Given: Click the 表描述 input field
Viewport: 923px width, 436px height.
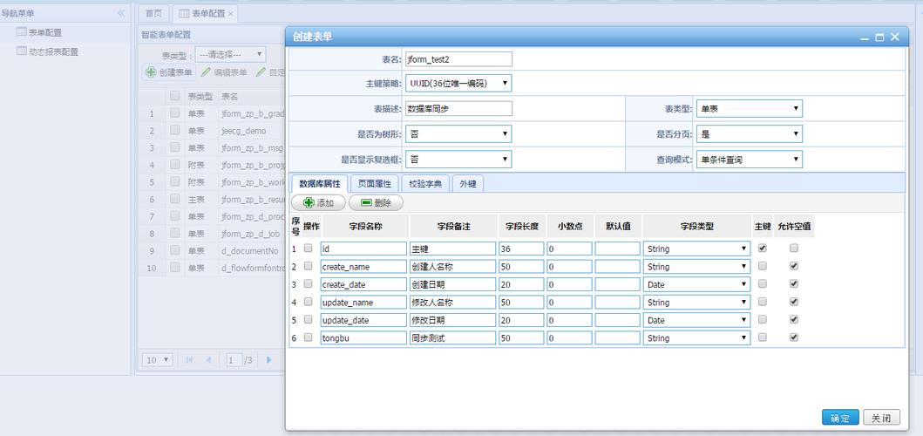Looking at the screenshot, I should 458,108.
